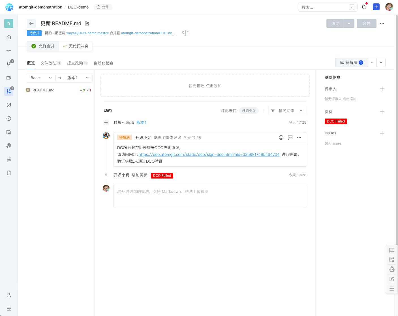Open the DCO signing URL link

click(209, 154)
